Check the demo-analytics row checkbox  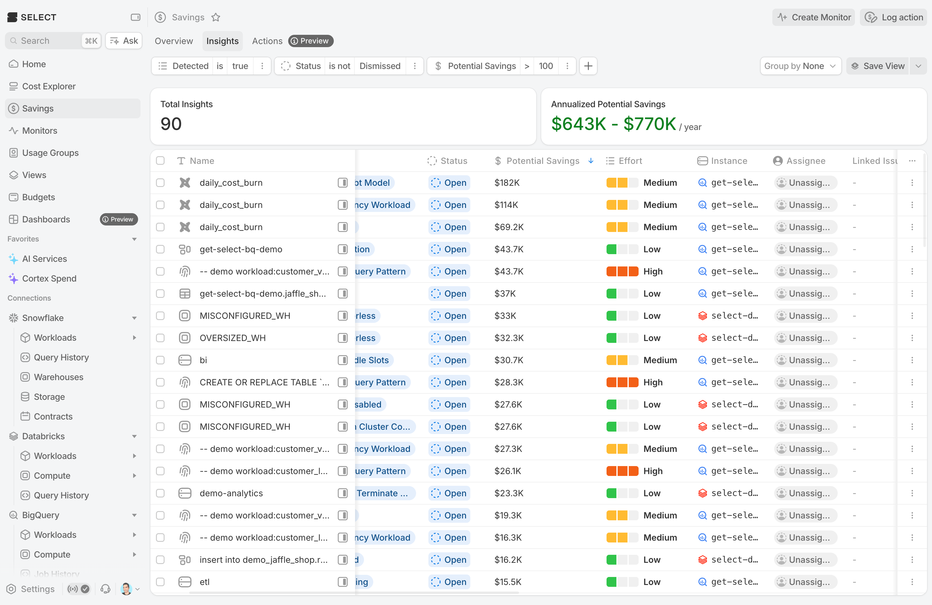160,493
